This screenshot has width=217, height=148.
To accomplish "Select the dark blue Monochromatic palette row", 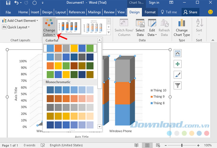I will (70, 125).
